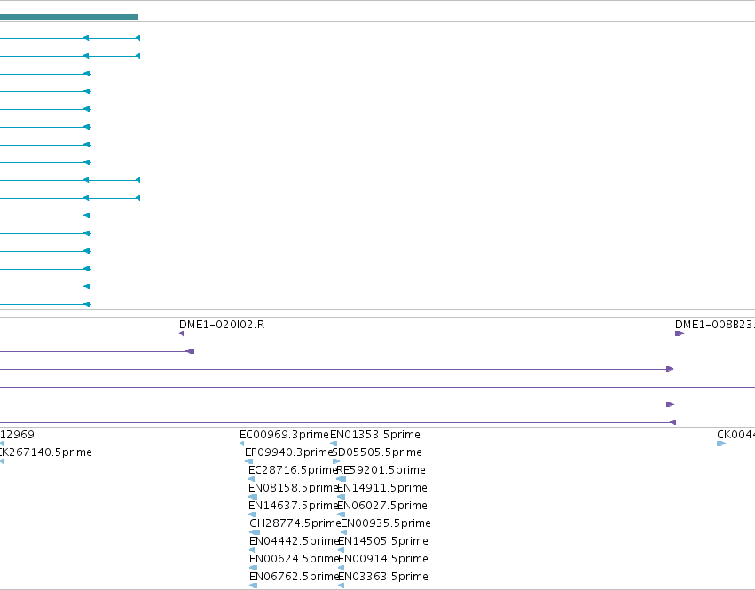Viewport: 755px width, 590px height.
Task: Select the arrow glyph beneath EN00624.5prime
Action: [253, 568]
